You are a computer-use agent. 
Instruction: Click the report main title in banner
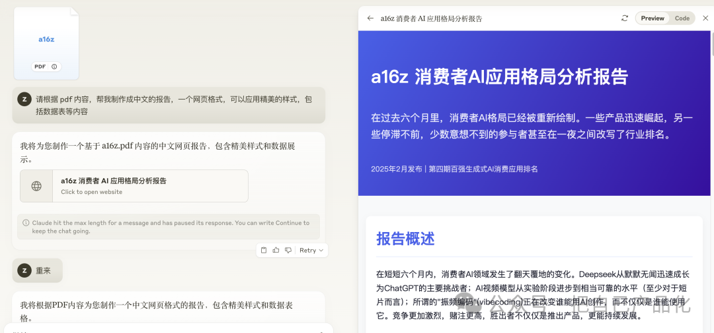coord(499,76)
